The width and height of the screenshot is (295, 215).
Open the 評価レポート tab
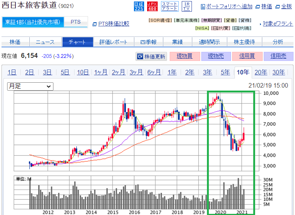113,42
